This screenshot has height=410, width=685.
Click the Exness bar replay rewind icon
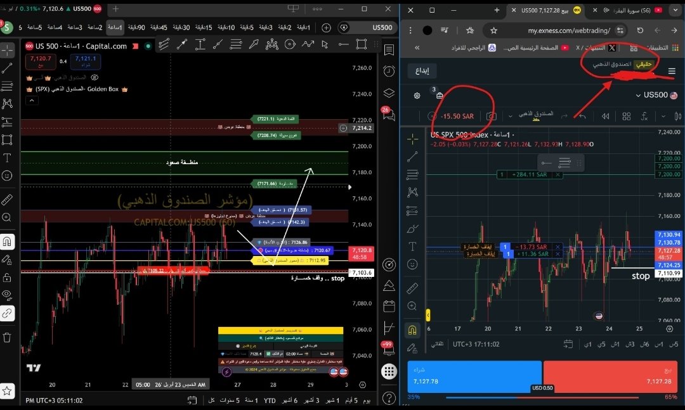(605, 116)
